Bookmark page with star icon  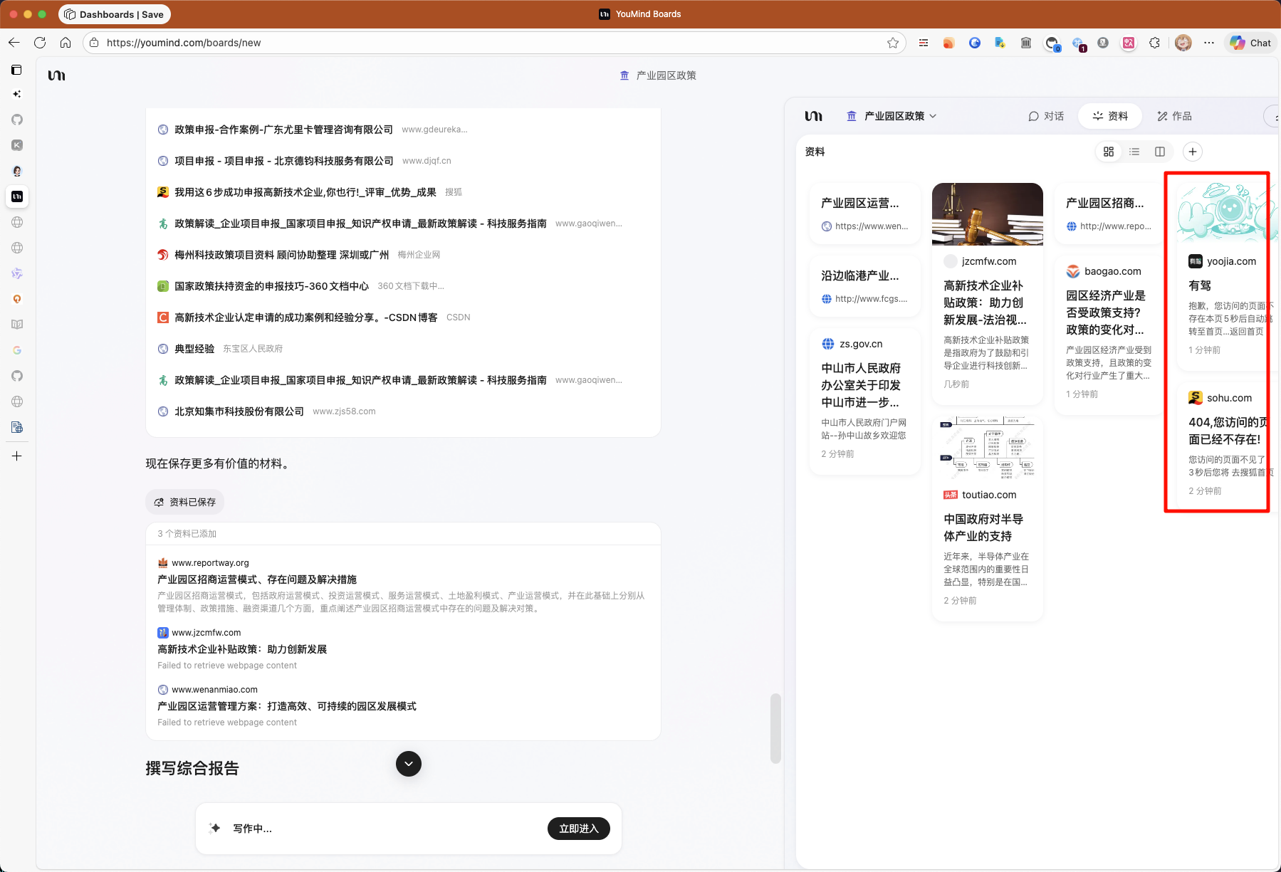click(892, 43)
